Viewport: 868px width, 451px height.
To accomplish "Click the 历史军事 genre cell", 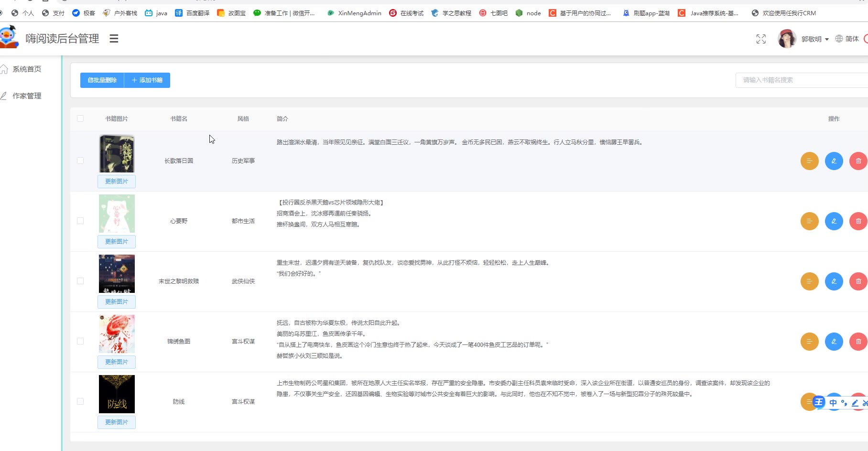I will (243, 161).
